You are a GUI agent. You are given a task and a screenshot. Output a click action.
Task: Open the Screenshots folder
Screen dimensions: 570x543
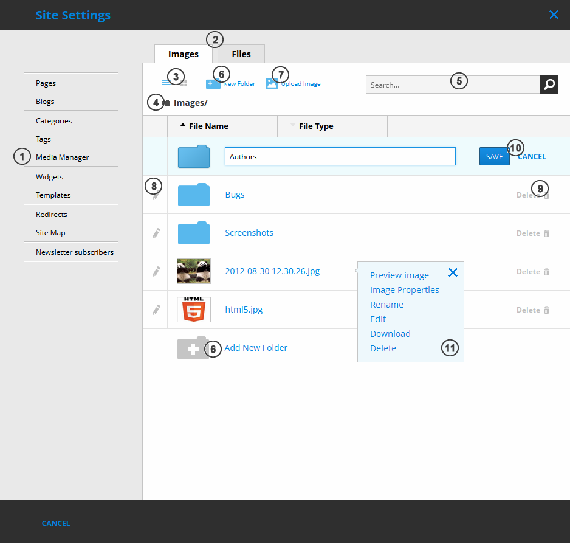pyautogui.click(x=249, y=233)
